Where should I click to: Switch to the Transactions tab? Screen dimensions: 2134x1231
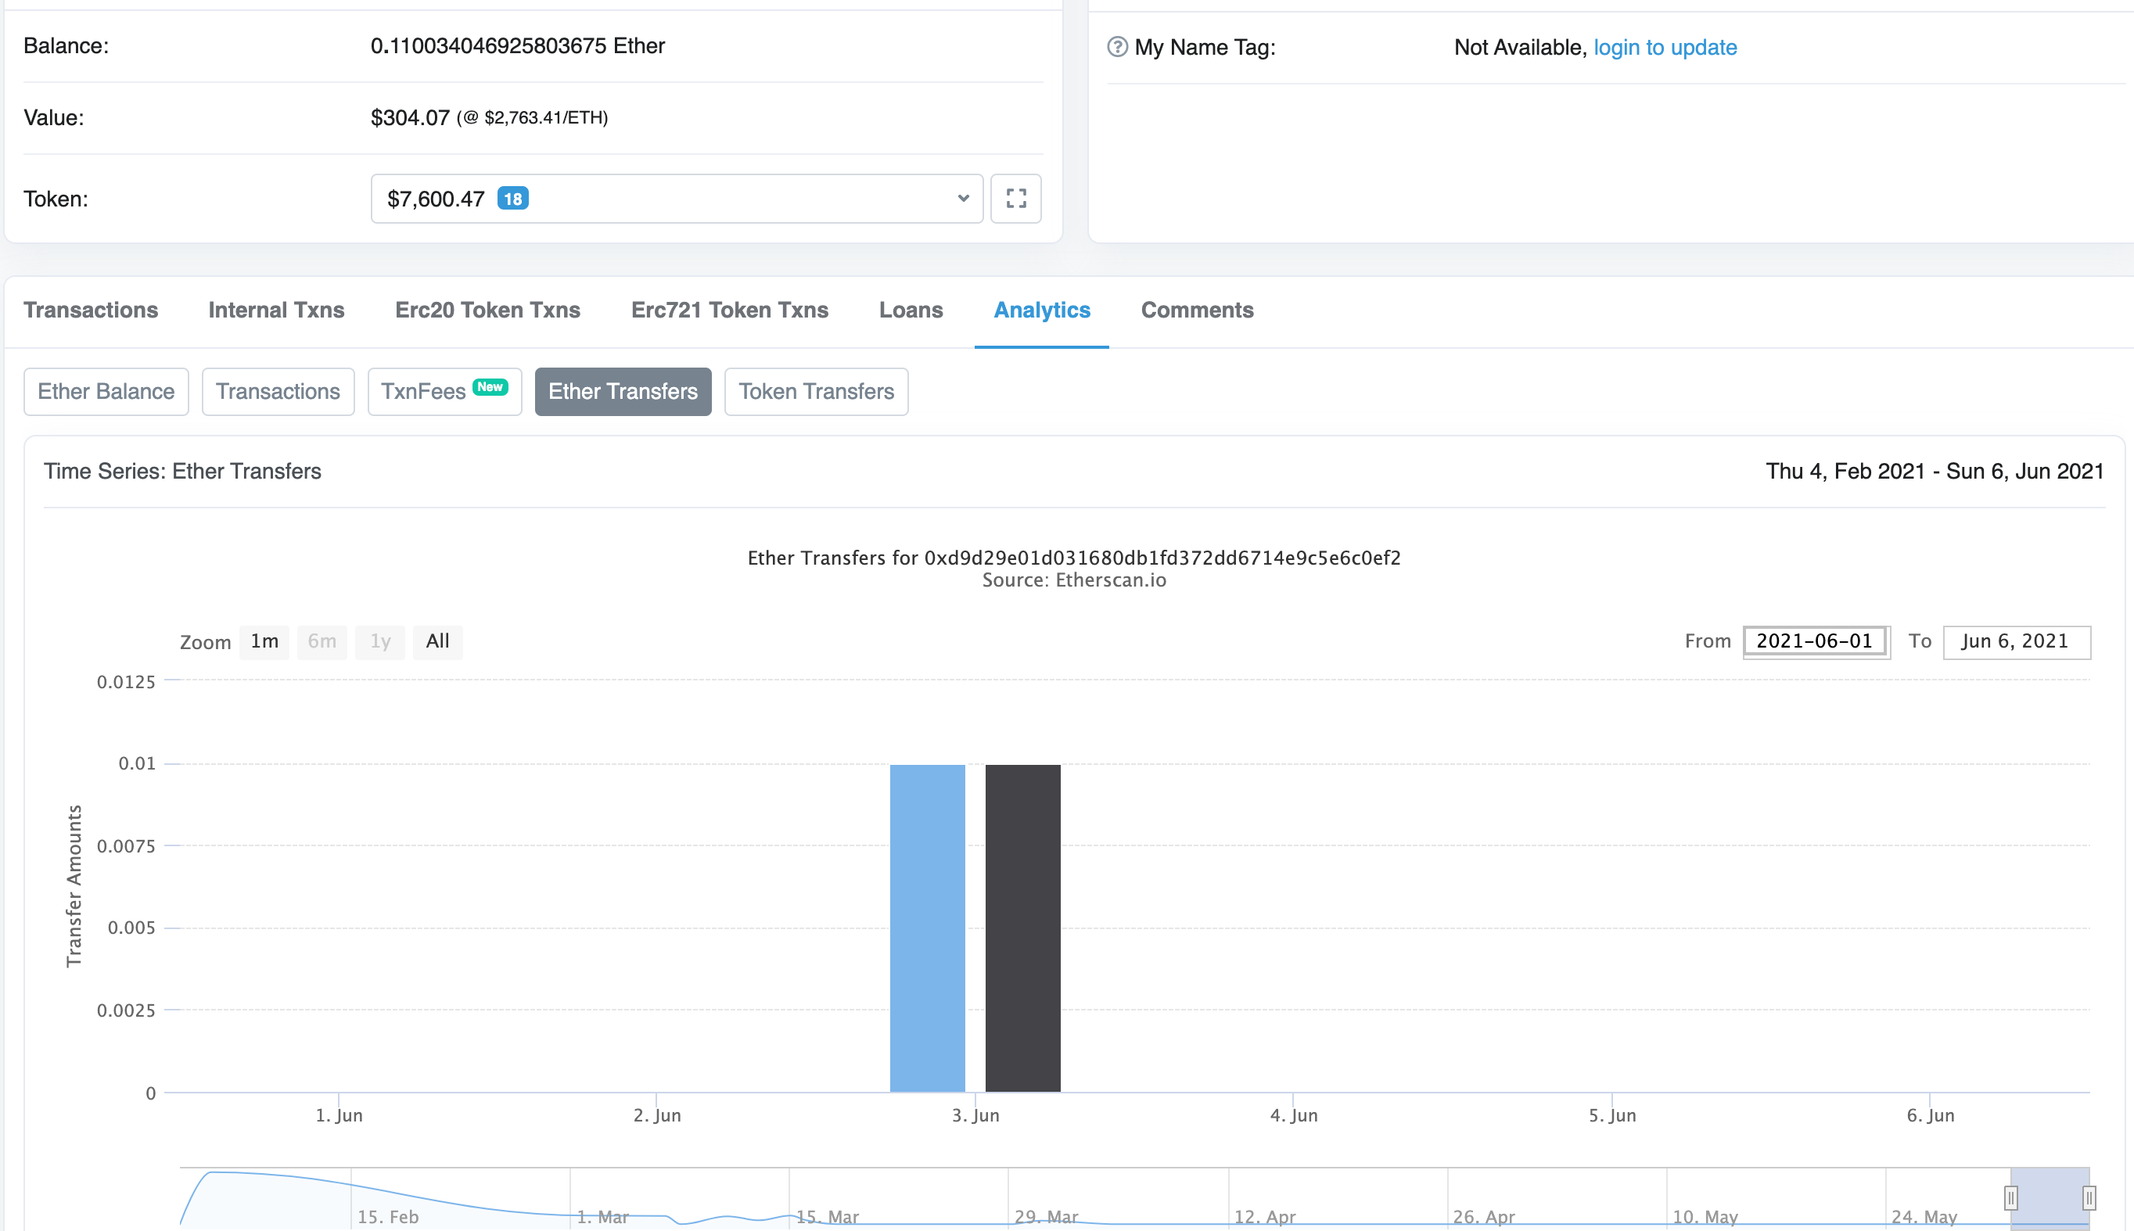(91, 310)
